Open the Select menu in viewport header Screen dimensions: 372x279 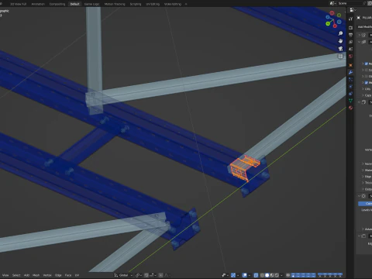coord(16,275)
